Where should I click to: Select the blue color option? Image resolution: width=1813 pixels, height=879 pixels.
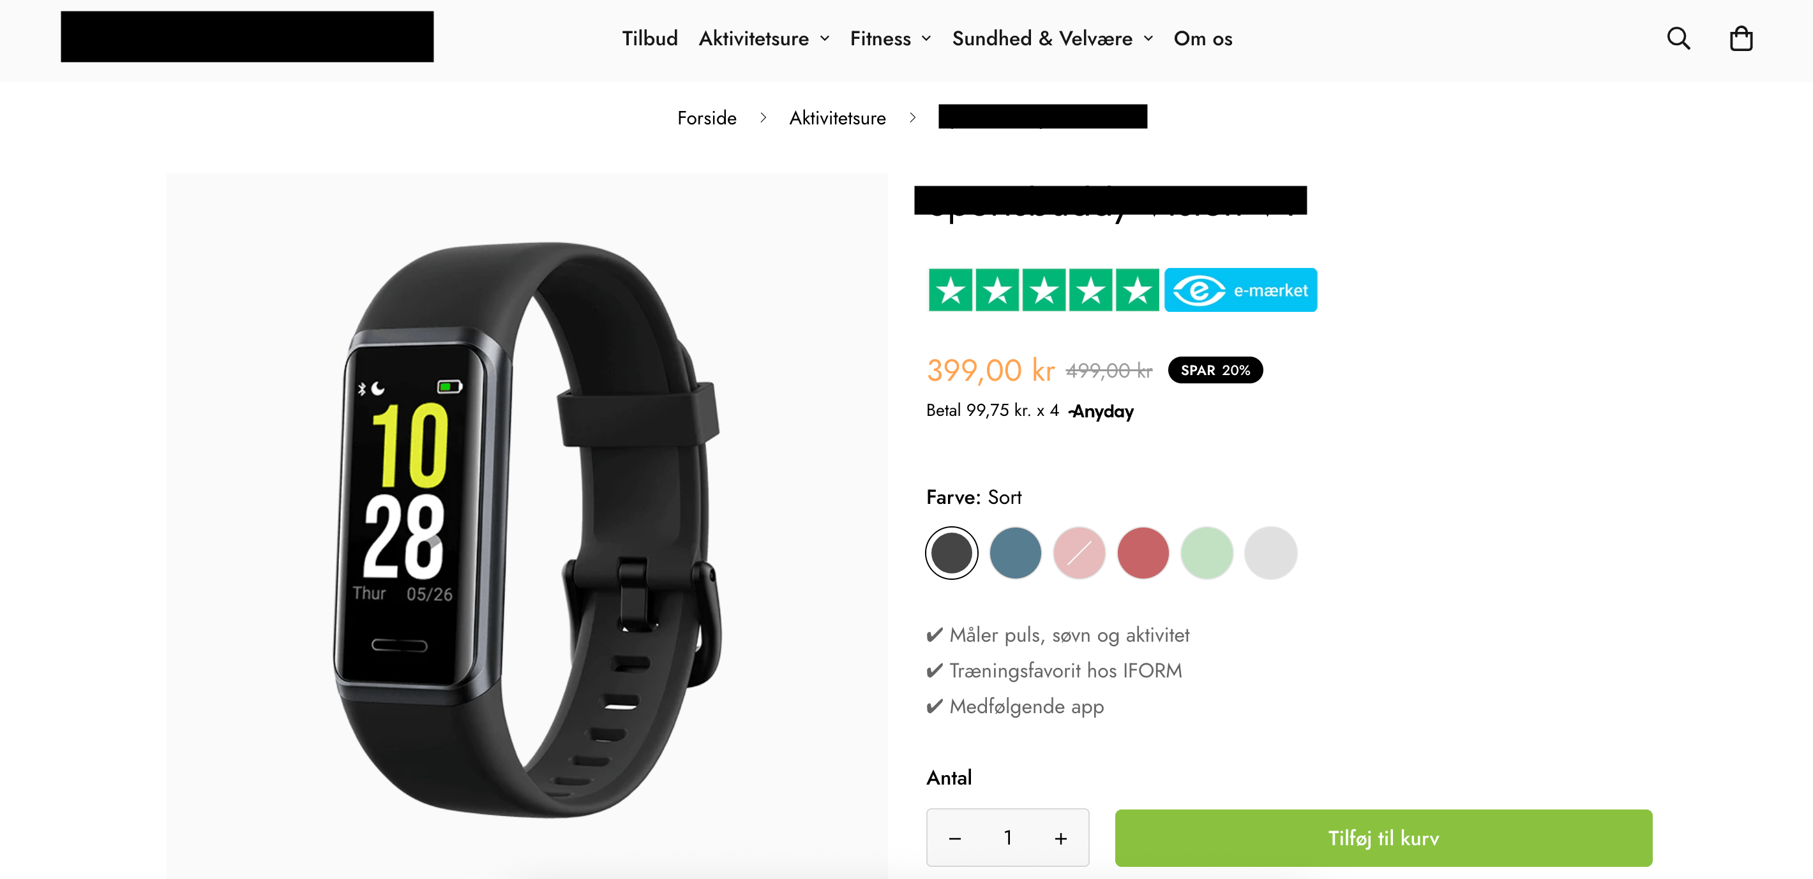point(1015,552)
